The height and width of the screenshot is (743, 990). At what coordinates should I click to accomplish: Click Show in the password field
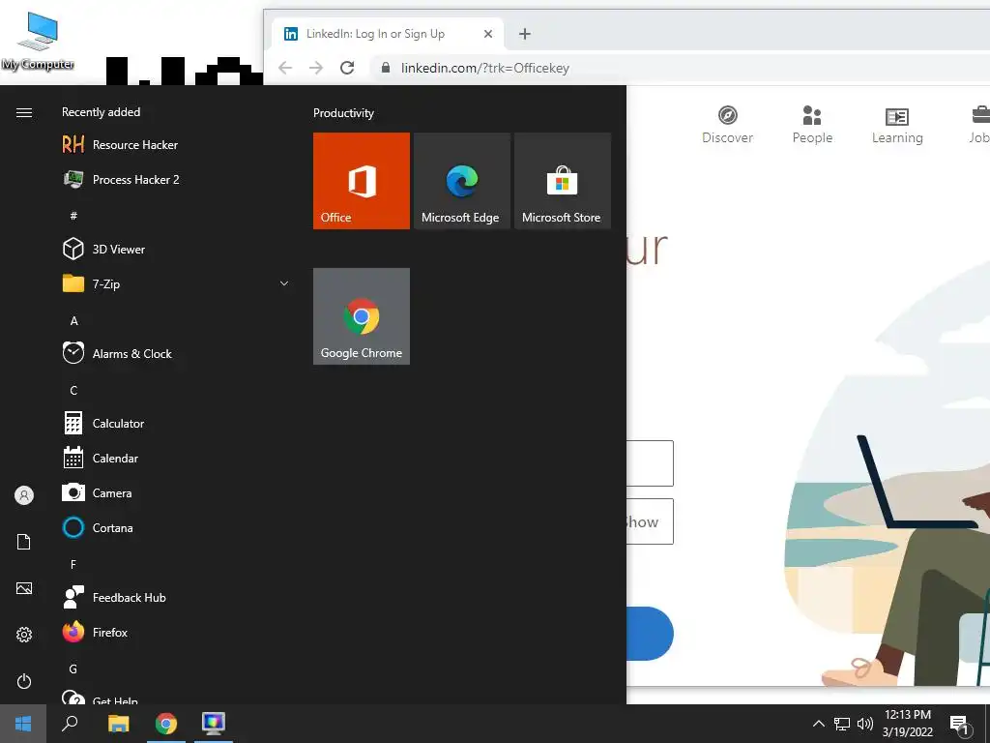coord(642,521)
